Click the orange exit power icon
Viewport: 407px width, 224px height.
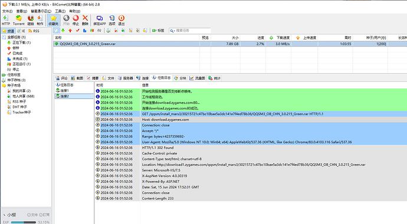coord(122,20)
